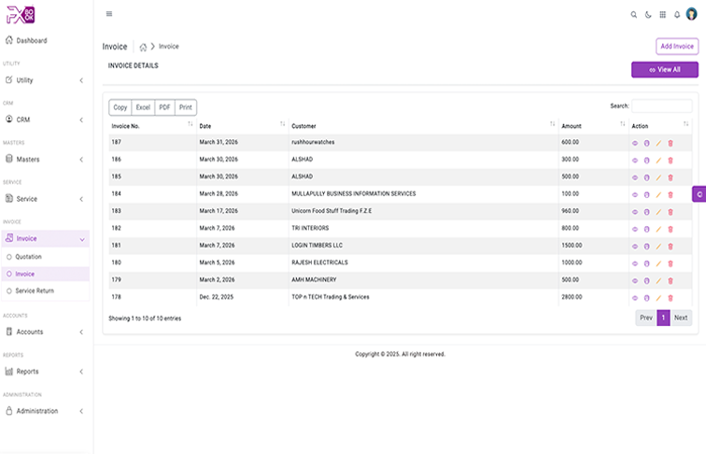Open the apps grid icon

click(x=663, y=15)
